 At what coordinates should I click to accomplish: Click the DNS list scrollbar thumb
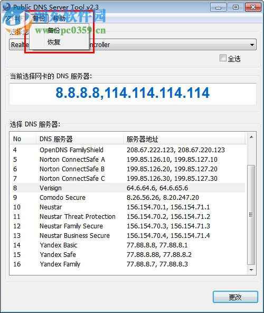click(251, 215)
